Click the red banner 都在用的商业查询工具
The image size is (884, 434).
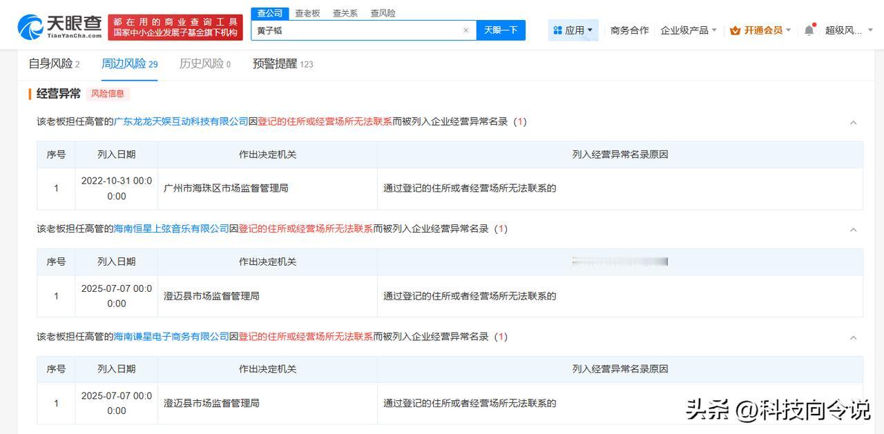[x=175, y=28]
